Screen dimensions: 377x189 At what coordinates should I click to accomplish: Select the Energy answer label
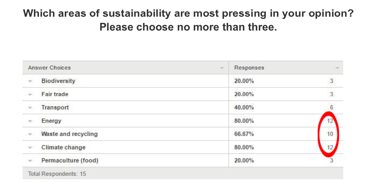point(51,121)
